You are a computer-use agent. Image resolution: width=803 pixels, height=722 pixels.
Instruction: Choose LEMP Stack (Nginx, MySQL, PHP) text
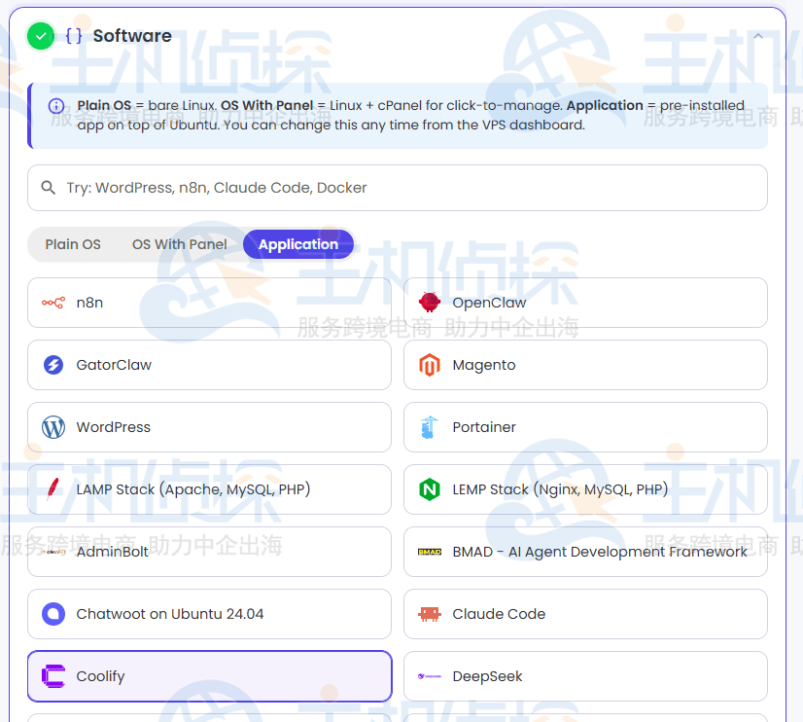560,489
